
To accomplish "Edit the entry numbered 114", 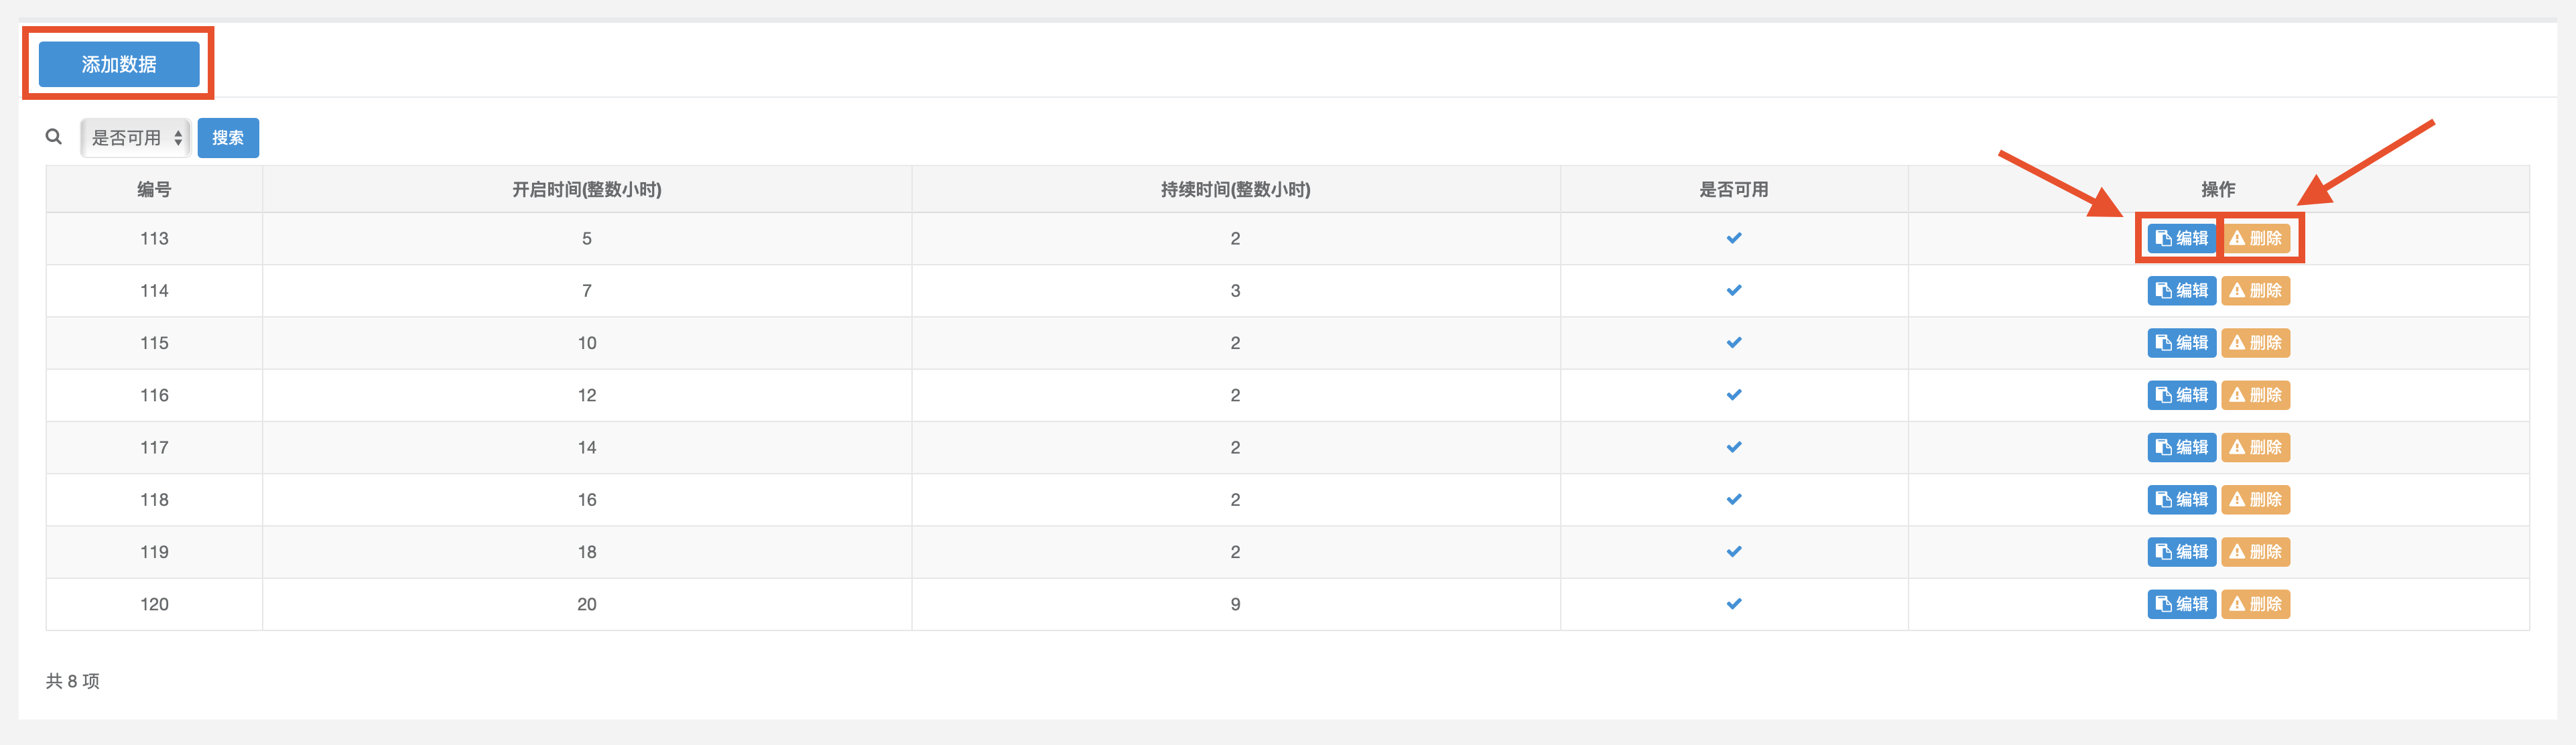I will (2181, 291).
